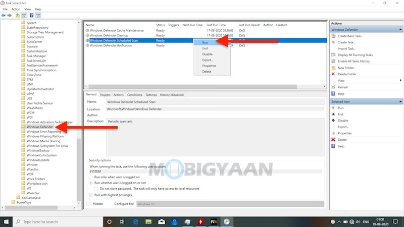Image resolution: width=404 pixels, height=227 pixels.
Task: Click the Enable All Tasks History icon
Action: click(333, 61)
